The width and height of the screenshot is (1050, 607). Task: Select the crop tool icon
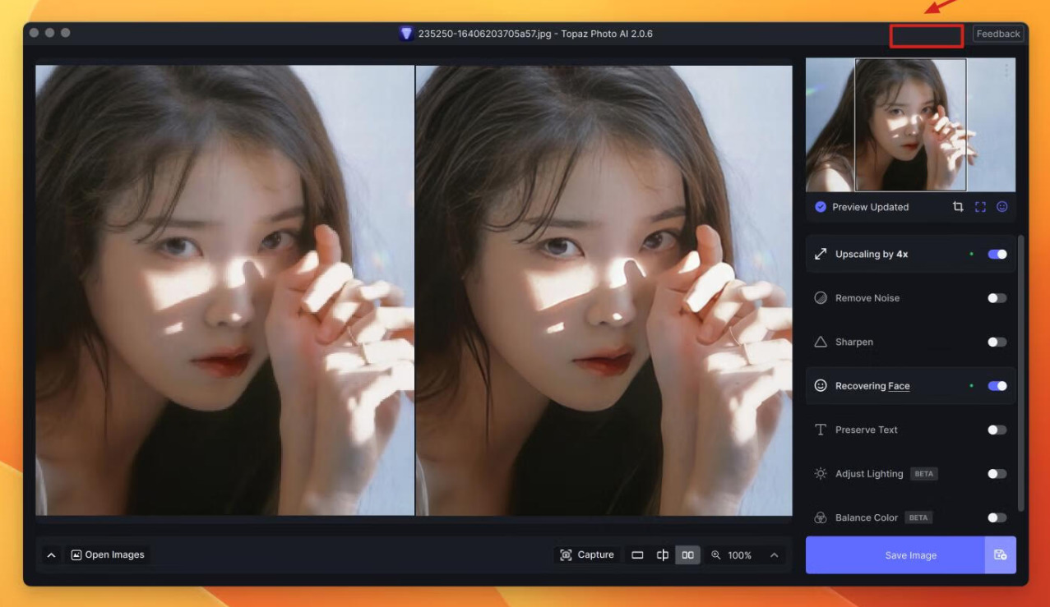(x=958, y=207)
